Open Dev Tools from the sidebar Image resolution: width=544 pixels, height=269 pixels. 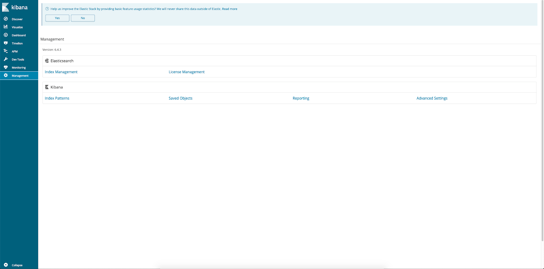tap(18, 59)
